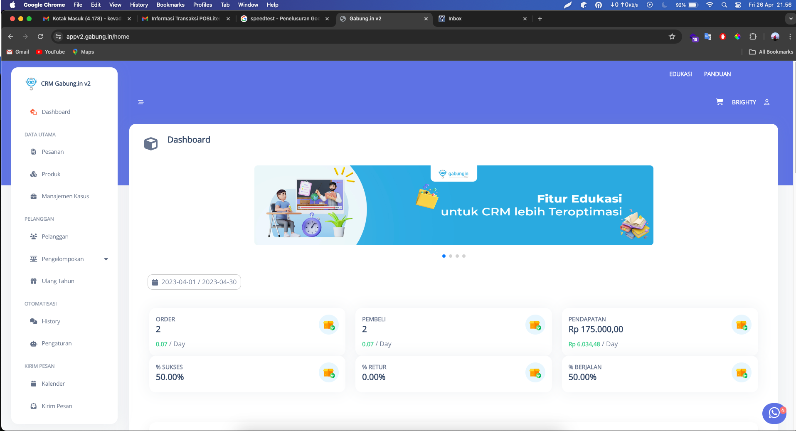Image resolution: width=796 pixels, height=431 pixels.
Task: Select the second carousel dot indicator
Action: [x=450, y=256]
